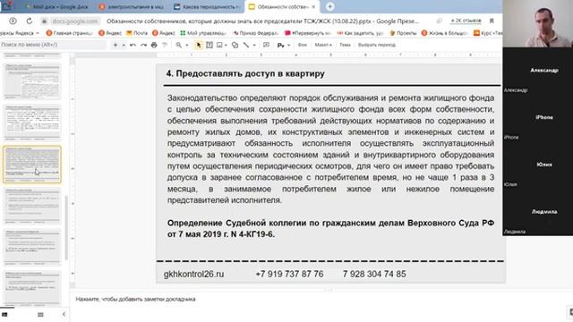This screenshot has width=573, height=322.
Task: Select participant tile named Юлия
Action: click(x=537, y=165)
